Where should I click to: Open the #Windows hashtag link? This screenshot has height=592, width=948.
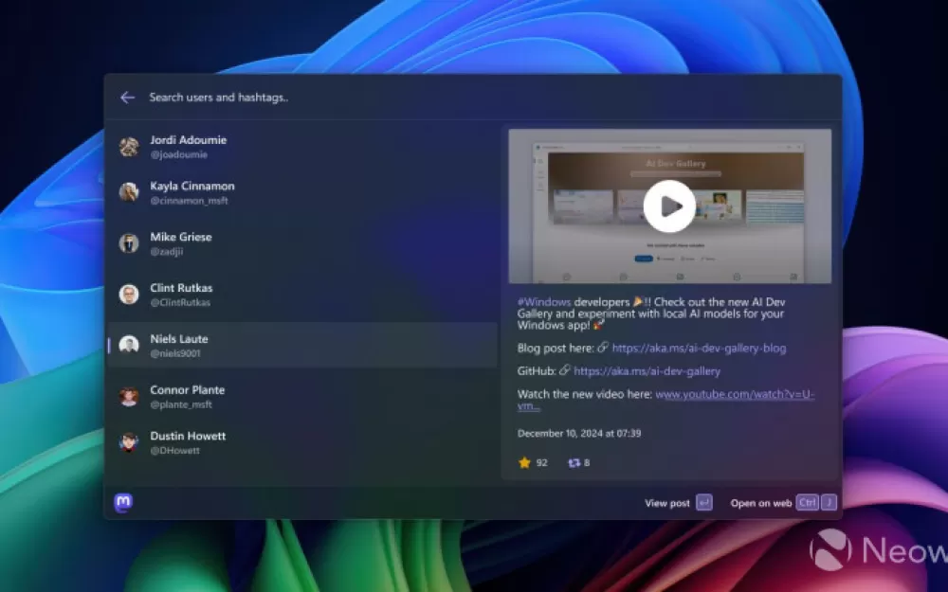pos(544,302)
